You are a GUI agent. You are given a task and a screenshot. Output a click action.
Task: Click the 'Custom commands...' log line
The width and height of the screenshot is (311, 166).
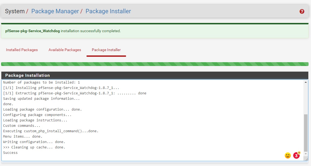pos(22,126)
